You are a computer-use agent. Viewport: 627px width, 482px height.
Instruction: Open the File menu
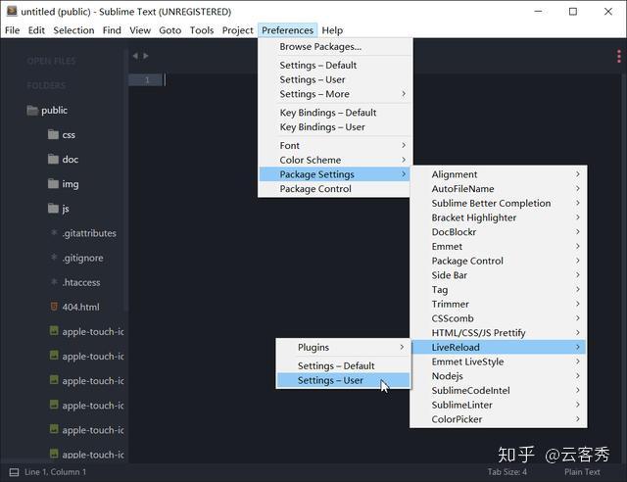click(x=13, y=30)
